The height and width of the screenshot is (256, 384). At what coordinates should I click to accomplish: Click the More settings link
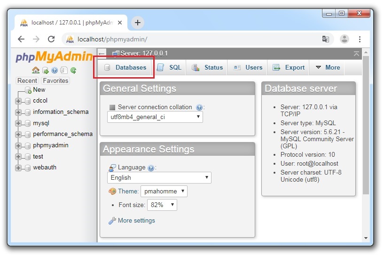click(x=136, y=221)
